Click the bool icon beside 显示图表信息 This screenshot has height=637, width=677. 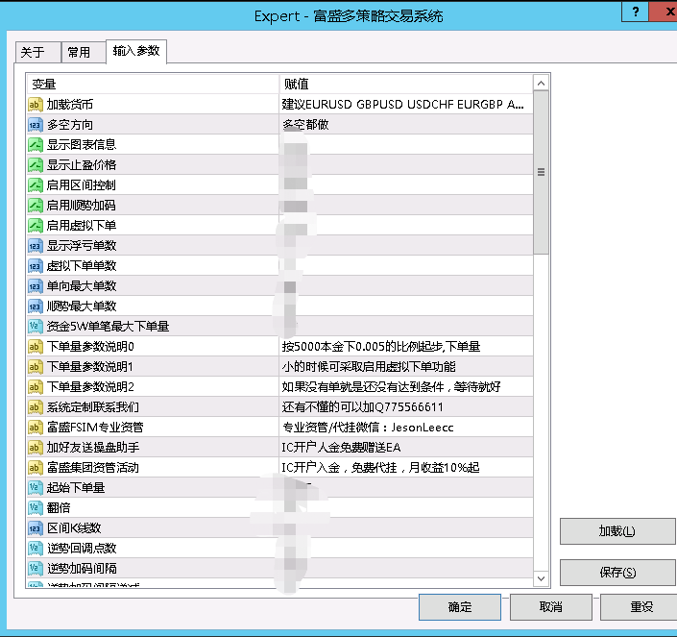coord(36,145)
